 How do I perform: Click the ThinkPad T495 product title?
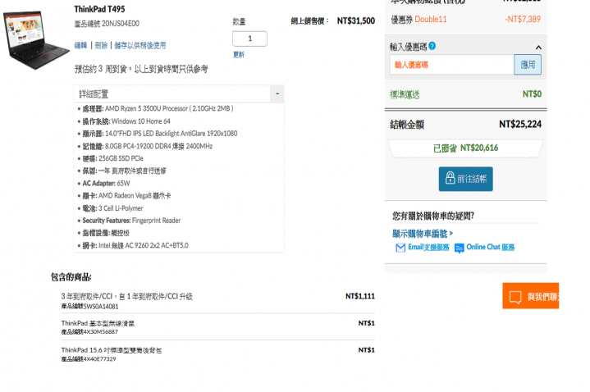99,9
